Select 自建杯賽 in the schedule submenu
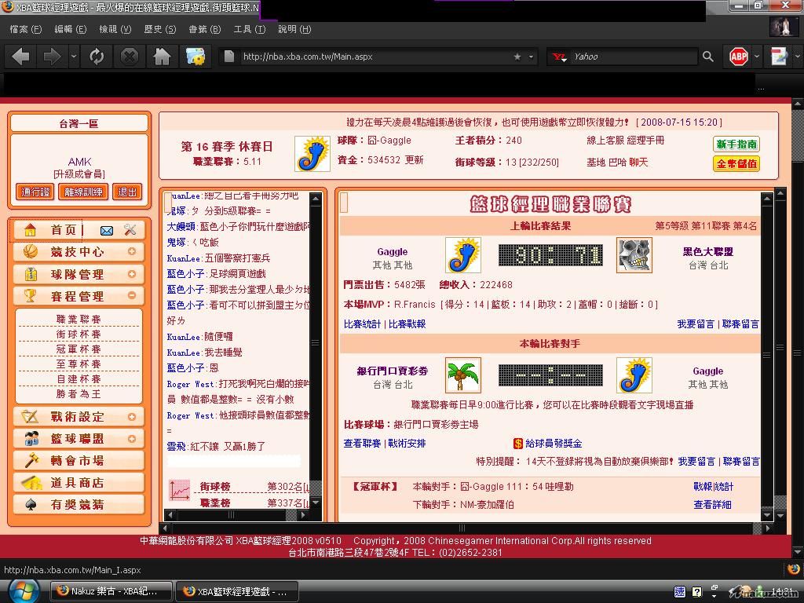The image size is (804, 603). (79, 379)
